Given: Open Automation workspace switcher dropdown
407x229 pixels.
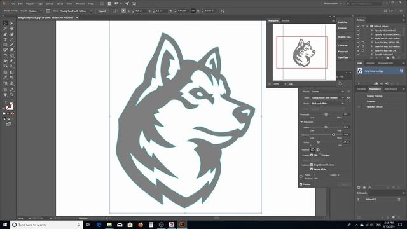Looking at the screenshot, I should tap(333, 4).
